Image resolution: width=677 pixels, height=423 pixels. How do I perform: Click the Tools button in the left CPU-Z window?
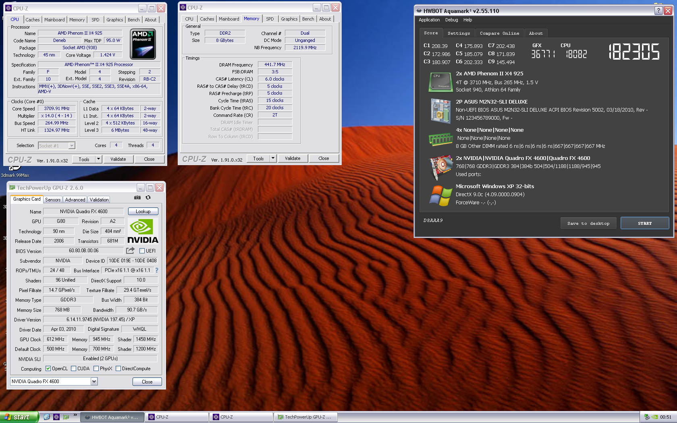tap(84, 159)
